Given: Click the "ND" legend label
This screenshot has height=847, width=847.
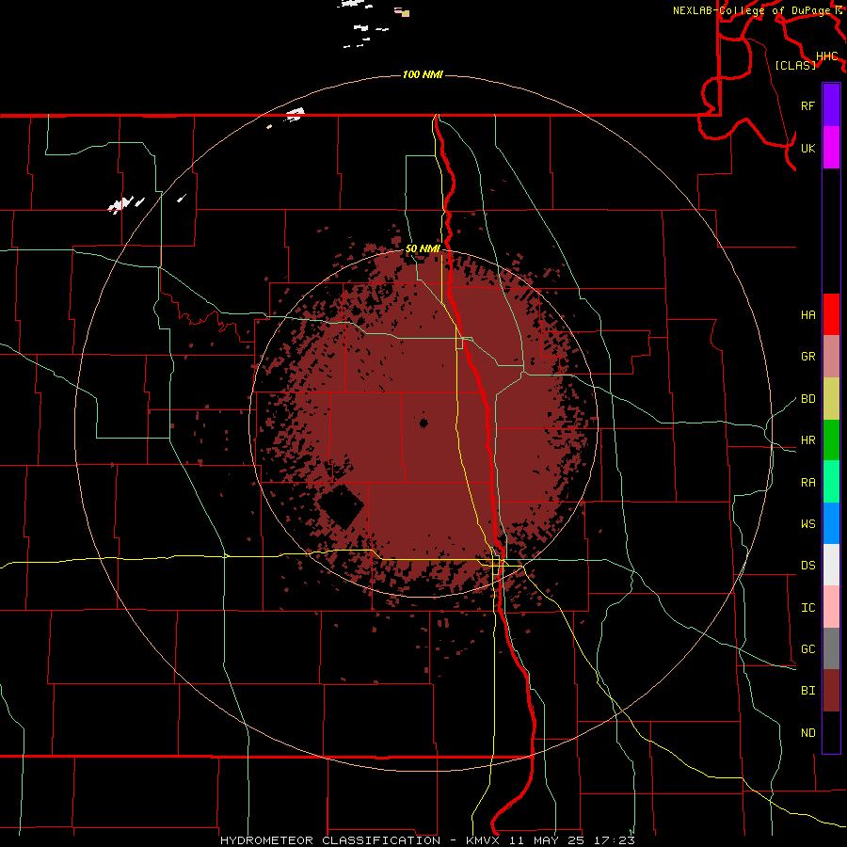Looking at the screenshot, I should click(807, 733).
